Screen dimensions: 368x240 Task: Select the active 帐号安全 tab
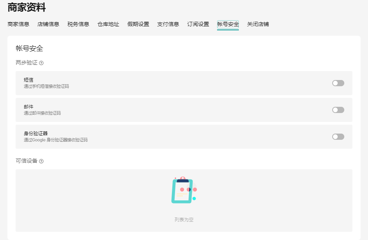click(228, 24)
